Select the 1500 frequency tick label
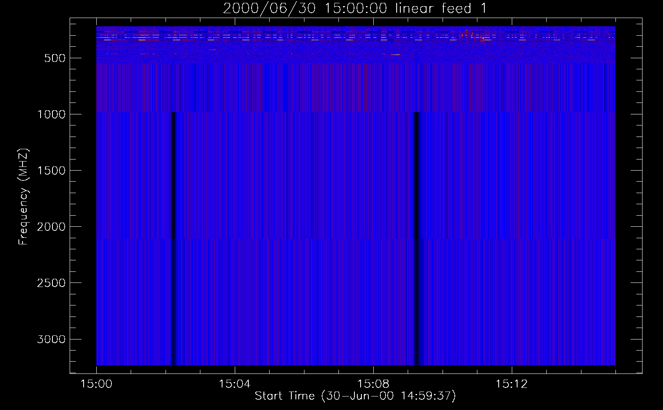Screen dimensions: 663x410 click(x=51, y=171)
